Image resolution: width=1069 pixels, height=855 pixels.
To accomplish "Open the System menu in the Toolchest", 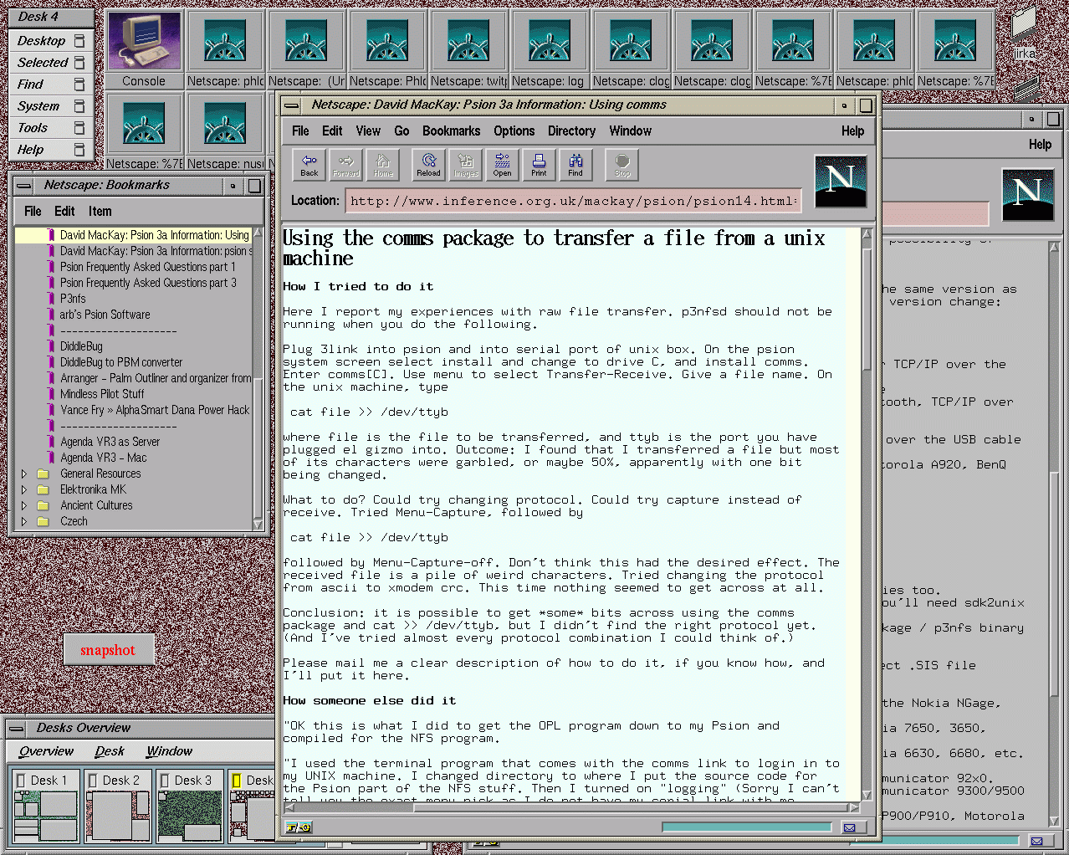I will 38,106.
